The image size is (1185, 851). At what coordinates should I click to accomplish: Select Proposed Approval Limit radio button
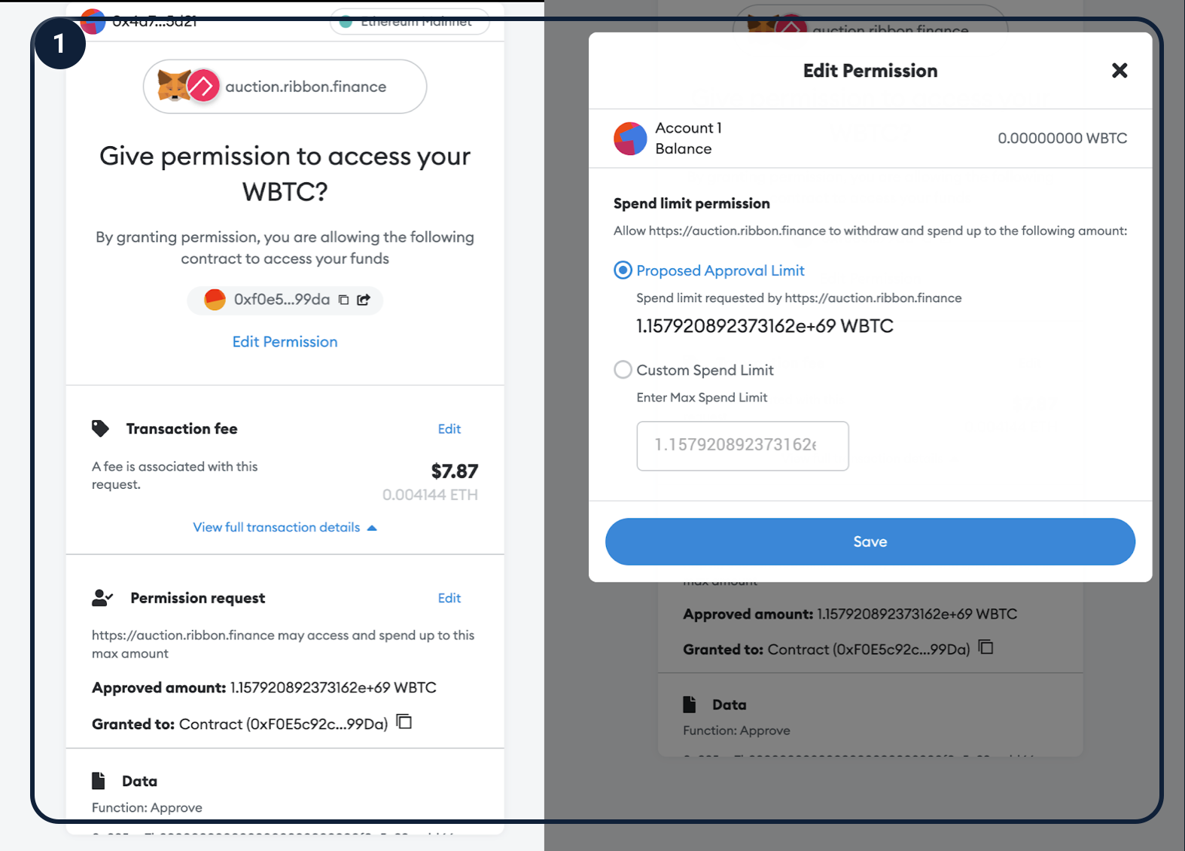click(x=623, y=270)
